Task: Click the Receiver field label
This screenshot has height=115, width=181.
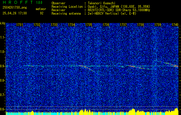Action: click(x=58, y=10)
